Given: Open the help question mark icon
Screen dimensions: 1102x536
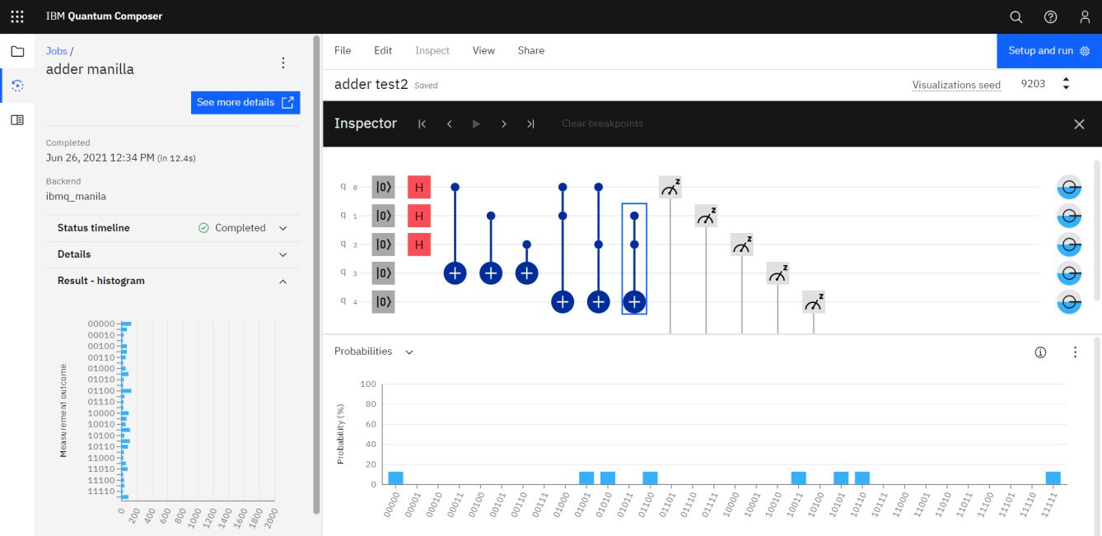Looking at the screenshot, I should [x=1050, y=16].
